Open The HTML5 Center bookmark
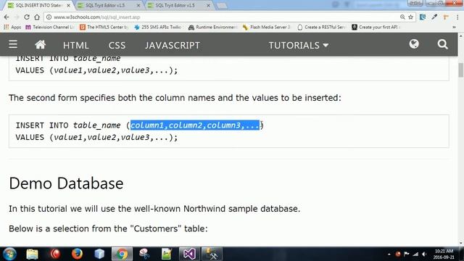 click(104, 28)
